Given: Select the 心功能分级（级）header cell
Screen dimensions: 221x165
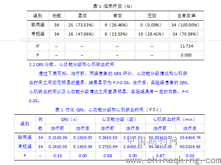Looking at the screenshot, I should pyautogui.click(x=120, y=119).
